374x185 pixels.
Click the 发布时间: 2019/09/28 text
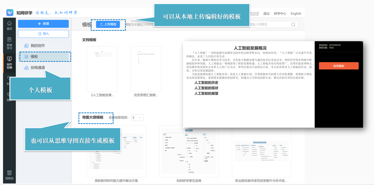point(329,45)
